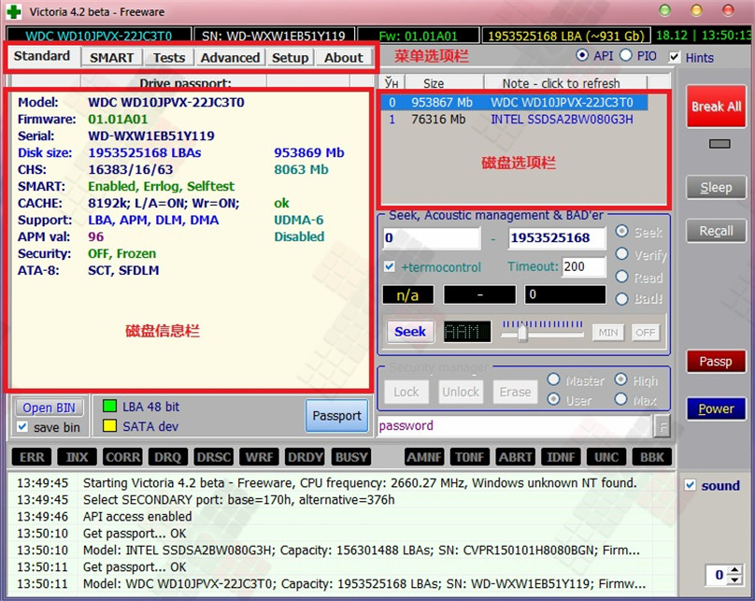Click the DRDY status indicator
Screen dimensions: 755x601
click(305, 457)
